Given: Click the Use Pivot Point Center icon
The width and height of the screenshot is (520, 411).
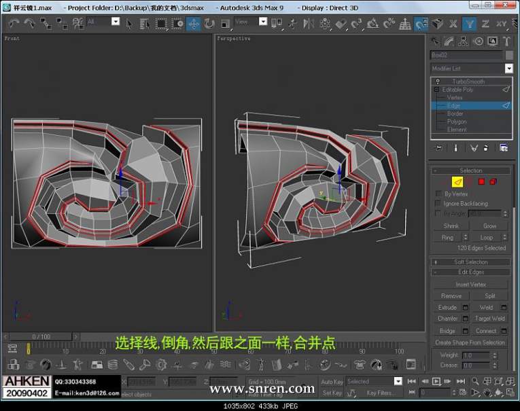Looking at the screenshot, I should [x=276, y=23].
